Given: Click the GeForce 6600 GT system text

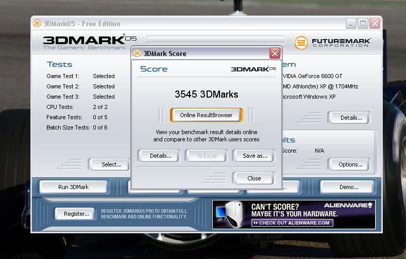Looking at the screenshot, I should click(x=313, y=76).
